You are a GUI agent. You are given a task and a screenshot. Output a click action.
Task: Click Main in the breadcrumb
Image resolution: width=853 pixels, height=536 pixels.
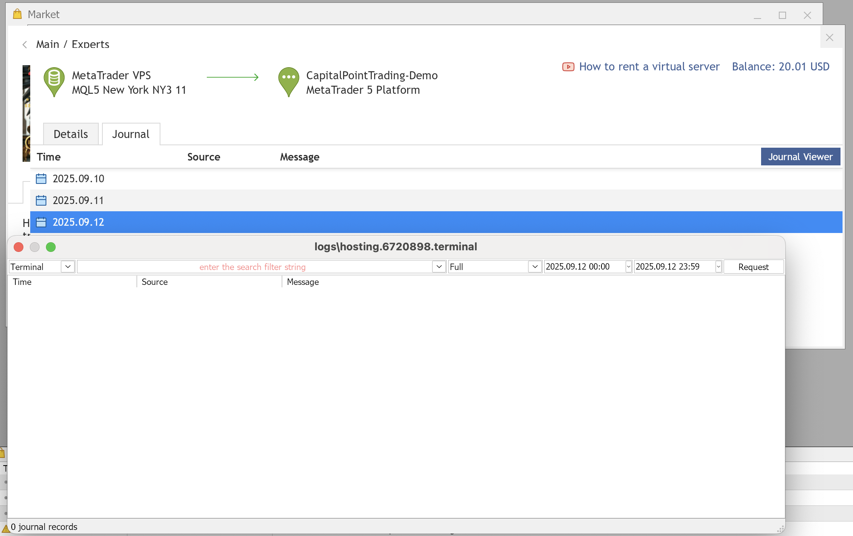click(x=48, y=44)
